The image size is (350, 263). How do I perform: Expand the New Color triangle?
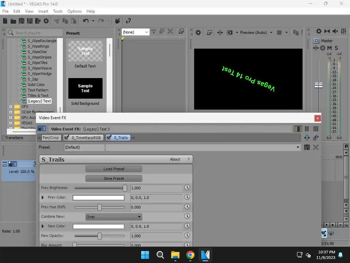click(x=43, y=226)
